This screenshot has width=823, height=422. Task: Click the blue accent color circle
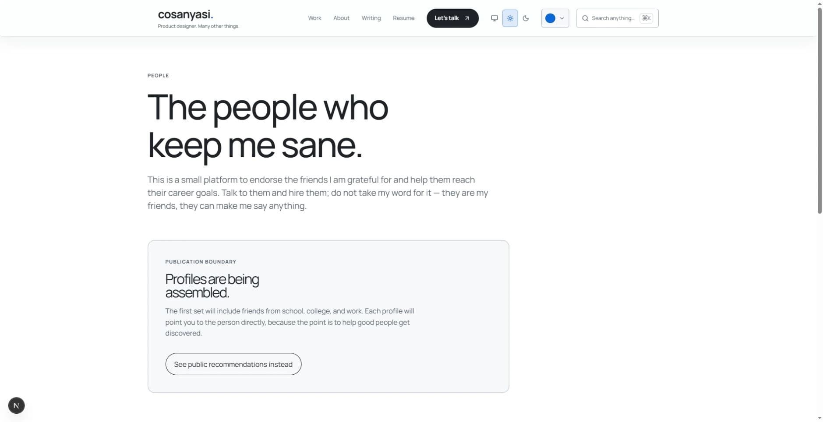click(x=550, y=18)
